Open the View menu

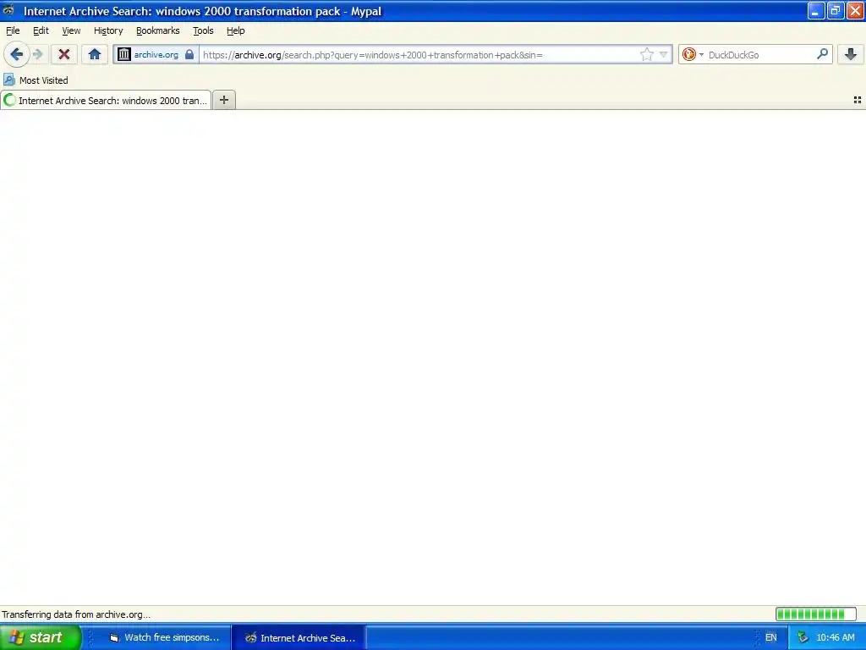tap(71, 30)
